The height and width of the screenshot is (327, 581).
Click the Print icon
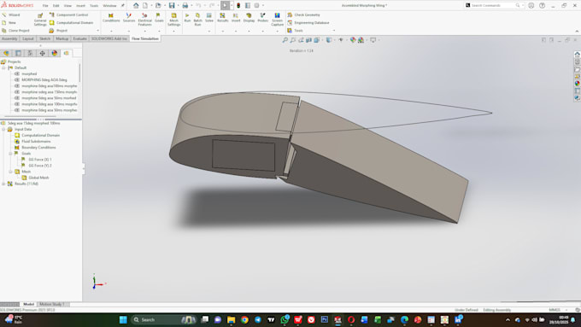(x=185, y=5)
